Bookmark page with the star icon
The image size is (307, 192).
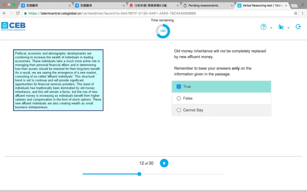coord(296,13)
